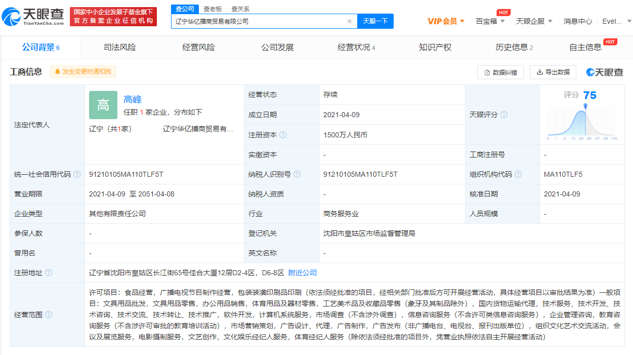Switch to 知识产权 tab
Viewport: 633px width, 355px height.
[x=436, y=47]
